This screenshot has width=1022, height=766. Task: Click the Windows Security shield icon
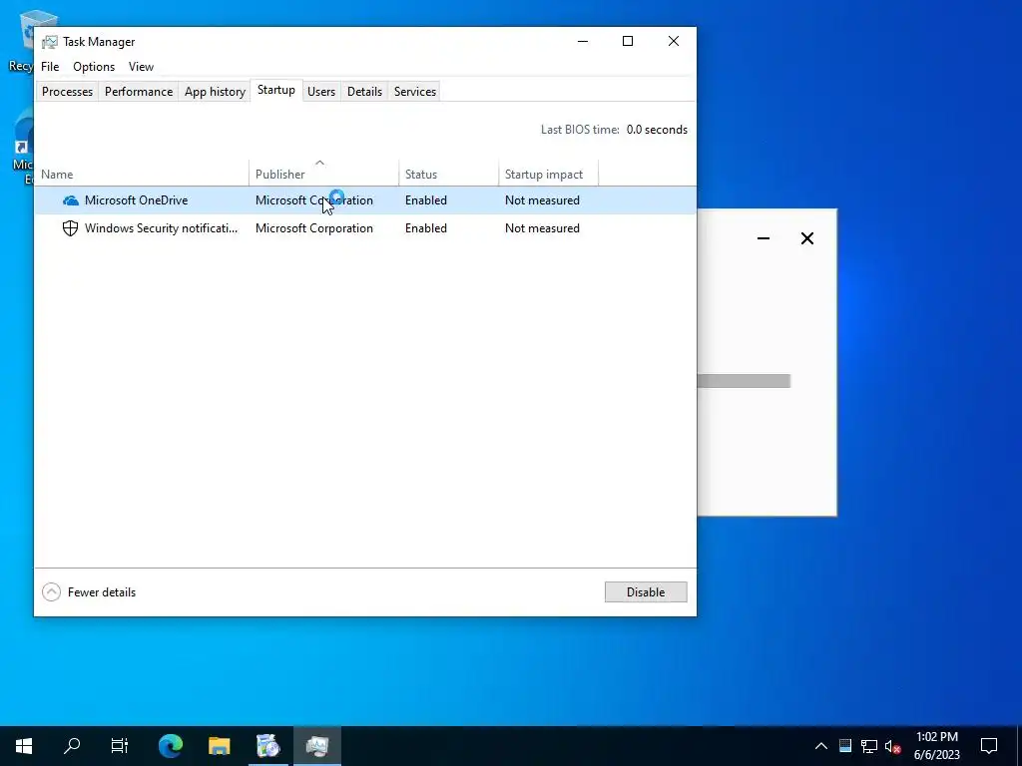click(71, 228)
